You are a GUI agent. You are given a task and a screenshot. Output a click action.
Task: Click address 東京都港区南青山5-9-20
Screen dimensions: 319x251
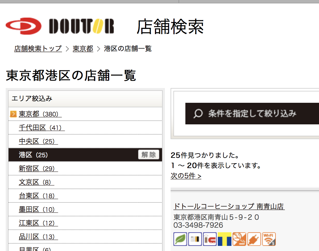coord(216,217)
